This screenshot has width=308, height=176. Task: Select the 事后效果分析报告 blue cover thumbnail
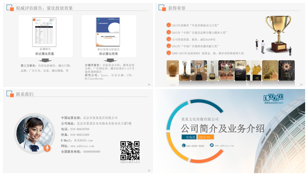click(x=108, y=25)
